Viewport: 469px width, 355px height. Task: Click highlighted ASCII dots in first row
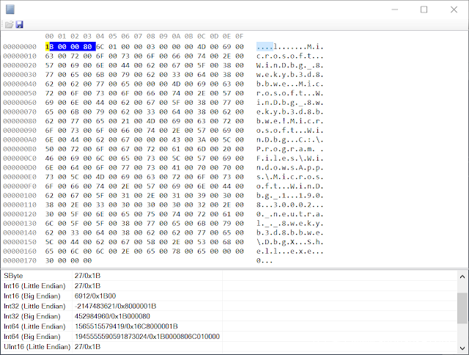(265, 47)
